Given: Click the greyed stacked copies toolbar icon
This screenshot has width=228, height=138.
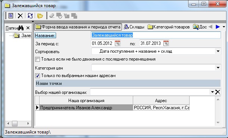Looking at the screenshot, I should point(74,16).
